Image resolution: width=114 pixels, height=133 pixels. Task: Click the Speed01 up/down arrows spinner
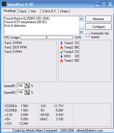pyautogui.click(x=27, y=86)
